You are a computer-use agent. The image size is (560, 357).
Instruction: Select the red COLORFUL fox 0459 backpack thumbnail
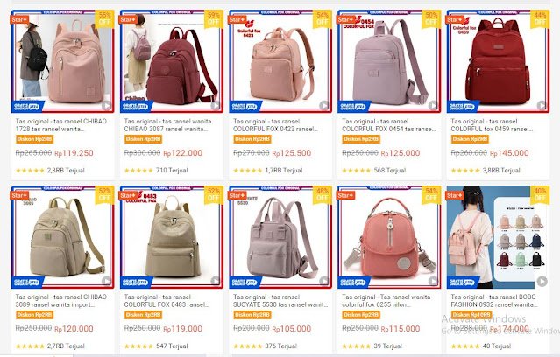pos(498,61)
